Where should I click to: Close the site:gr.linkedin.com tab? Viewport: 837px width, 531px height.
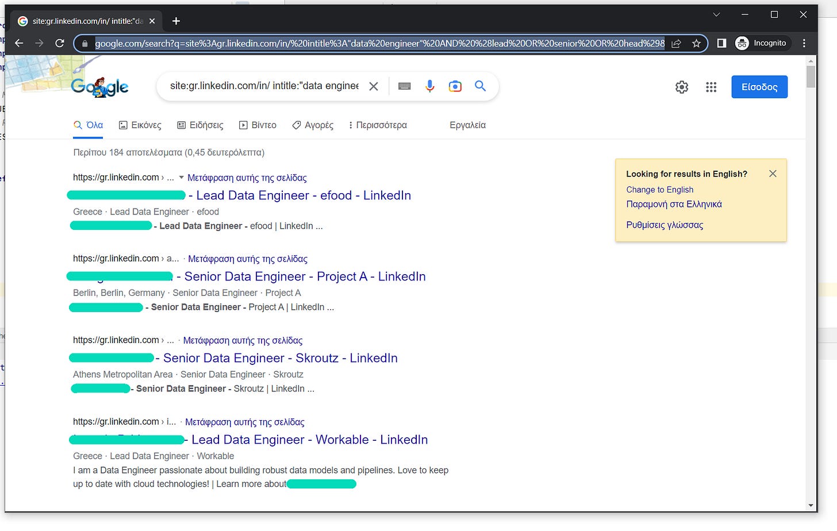pos(152,21)
